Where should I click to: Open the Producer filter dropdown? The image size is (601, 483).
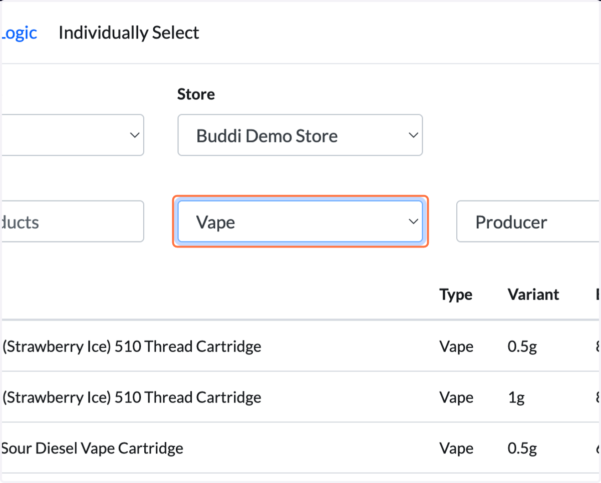pos(528,221)
